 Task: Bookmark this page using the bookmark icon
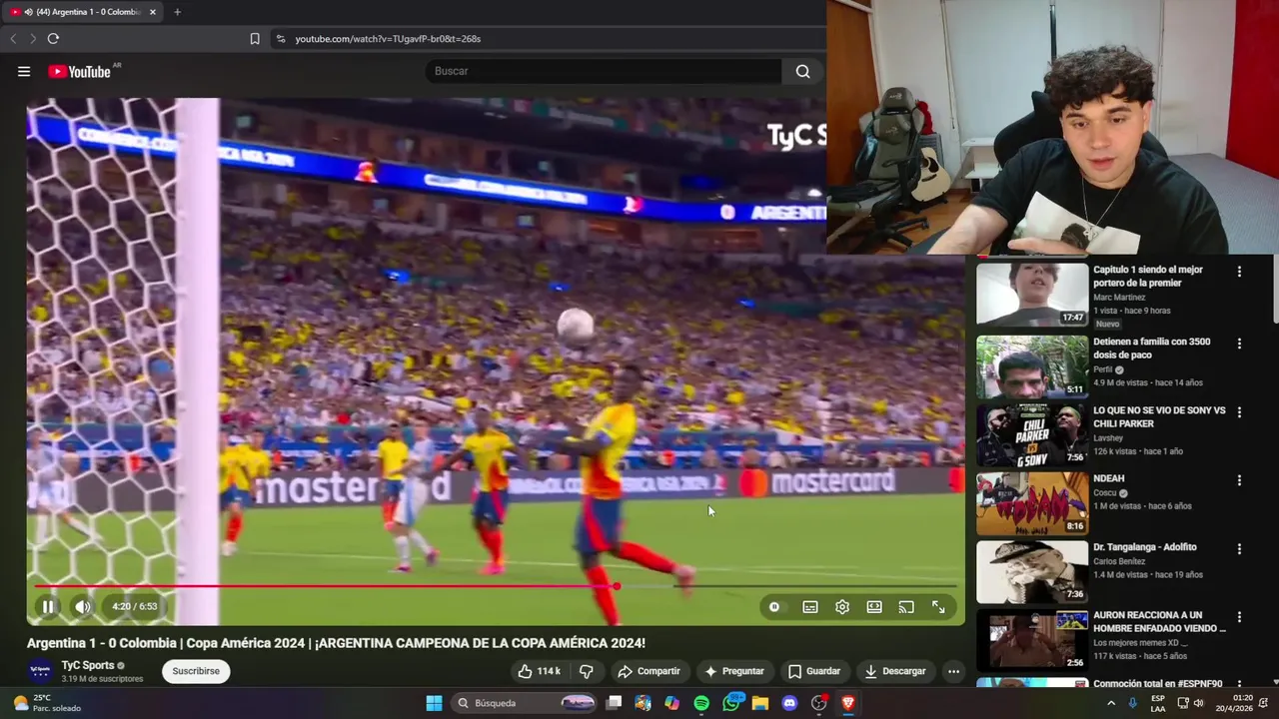pyautogui.click(x=255, y=39)
